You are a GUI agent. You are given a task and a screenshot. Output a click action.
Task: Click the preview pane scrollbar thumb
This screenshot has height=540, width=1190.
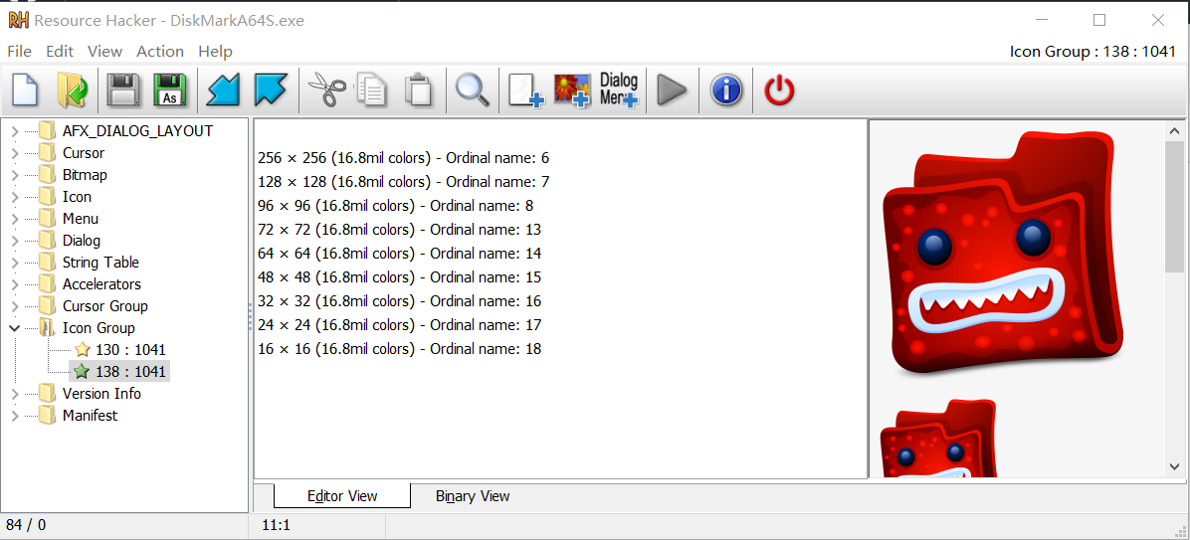coord(1175,207)
